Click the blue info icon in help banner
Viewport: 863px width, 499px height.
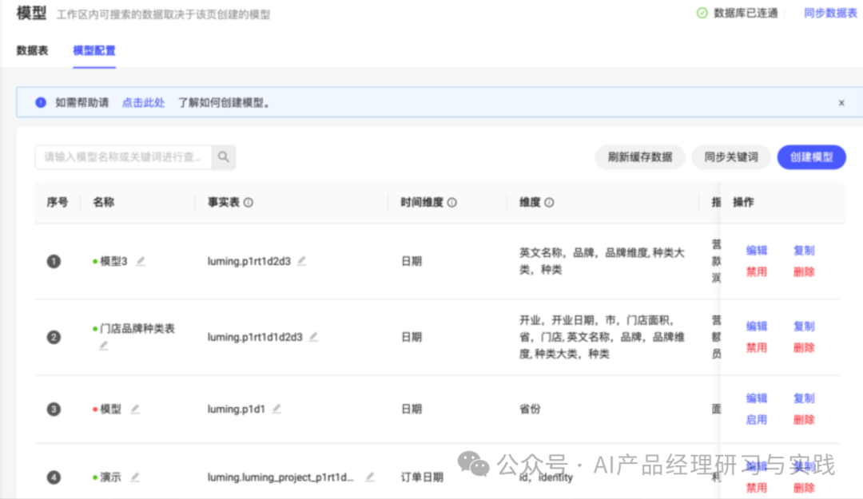pos(41,102)
